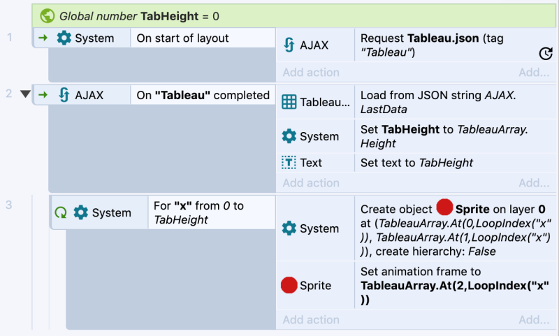Click the wait-for-completion clock icon
Viewport: 559px width, 336px height.
[546, 53]
